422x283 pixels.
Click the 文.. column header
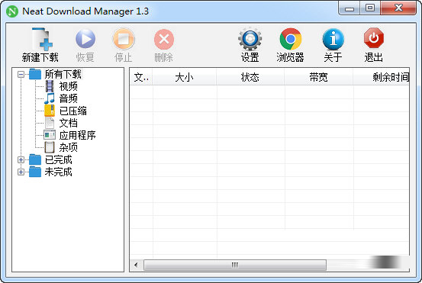click(x=141, y=77)
